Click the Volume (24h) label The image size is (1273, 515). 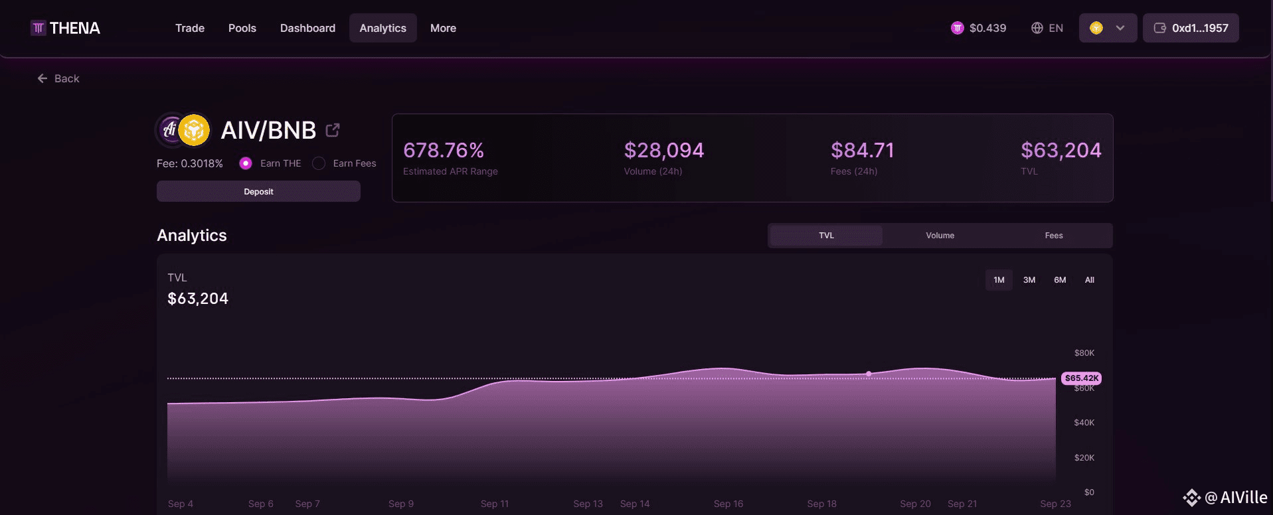pos(653,171)
